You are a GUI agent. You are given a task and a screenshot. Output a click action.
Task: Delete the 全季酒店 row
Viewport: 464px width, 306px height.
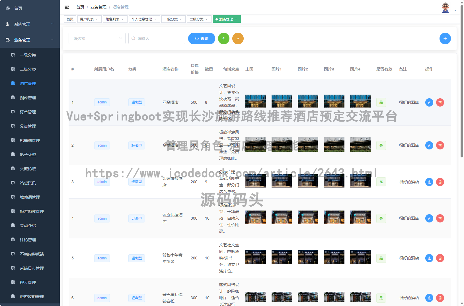pos(440,145)
